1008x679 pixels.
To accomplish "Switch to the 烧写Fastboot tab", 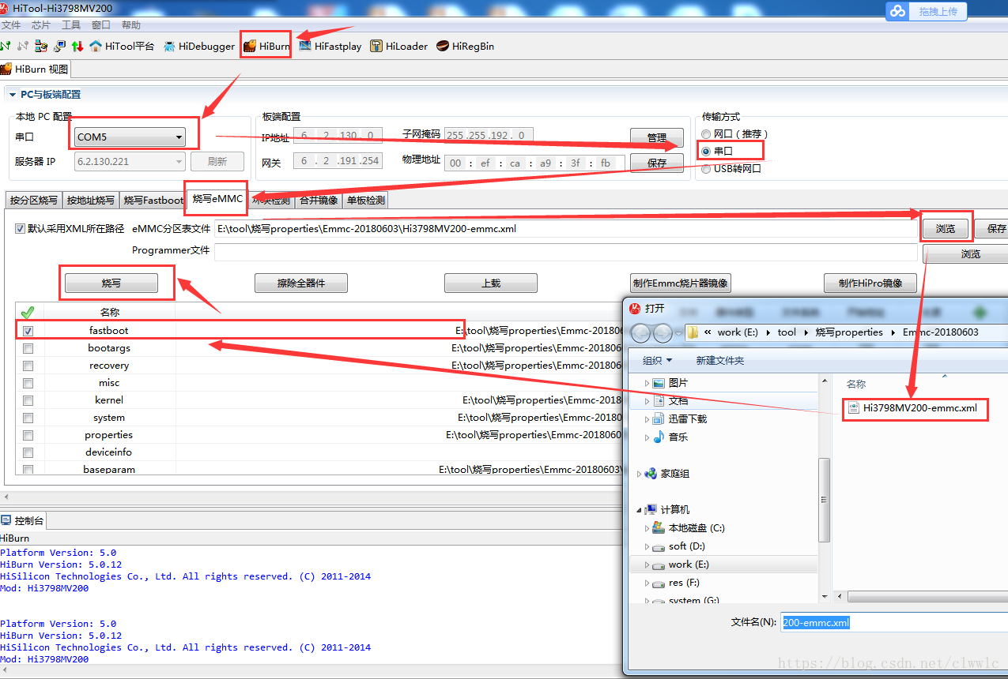I will pos(153,201).
